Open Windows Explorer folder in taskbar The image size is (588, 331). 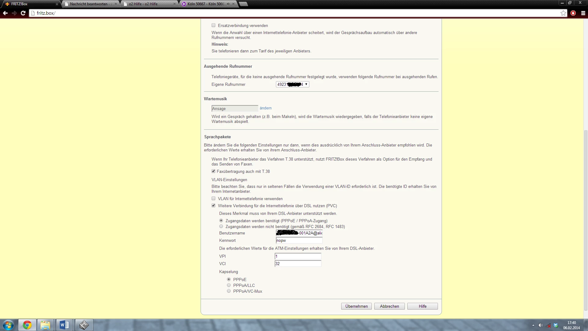click(45, 325)
